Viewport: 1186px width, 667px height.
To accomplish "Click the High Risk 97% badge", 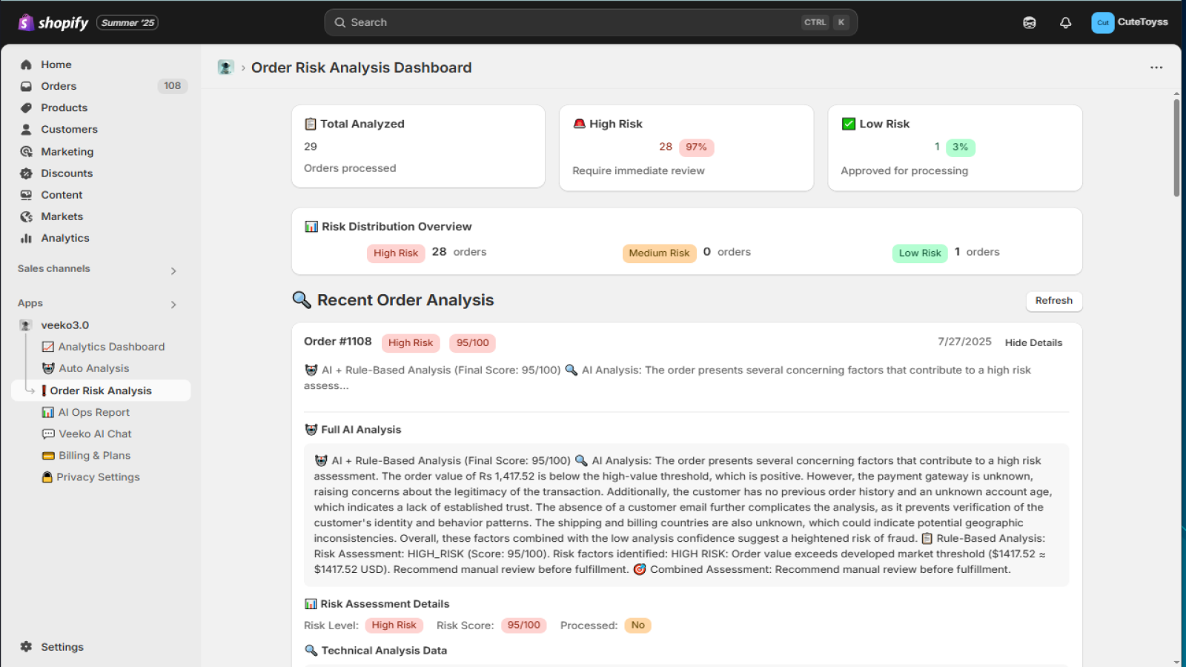I will (696, 147).
